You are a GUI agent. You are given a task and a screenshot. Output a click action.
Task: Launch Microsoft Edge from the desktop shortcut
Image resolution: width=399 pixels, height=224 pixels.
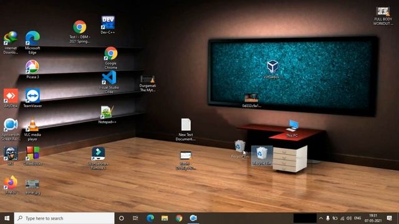32,42
